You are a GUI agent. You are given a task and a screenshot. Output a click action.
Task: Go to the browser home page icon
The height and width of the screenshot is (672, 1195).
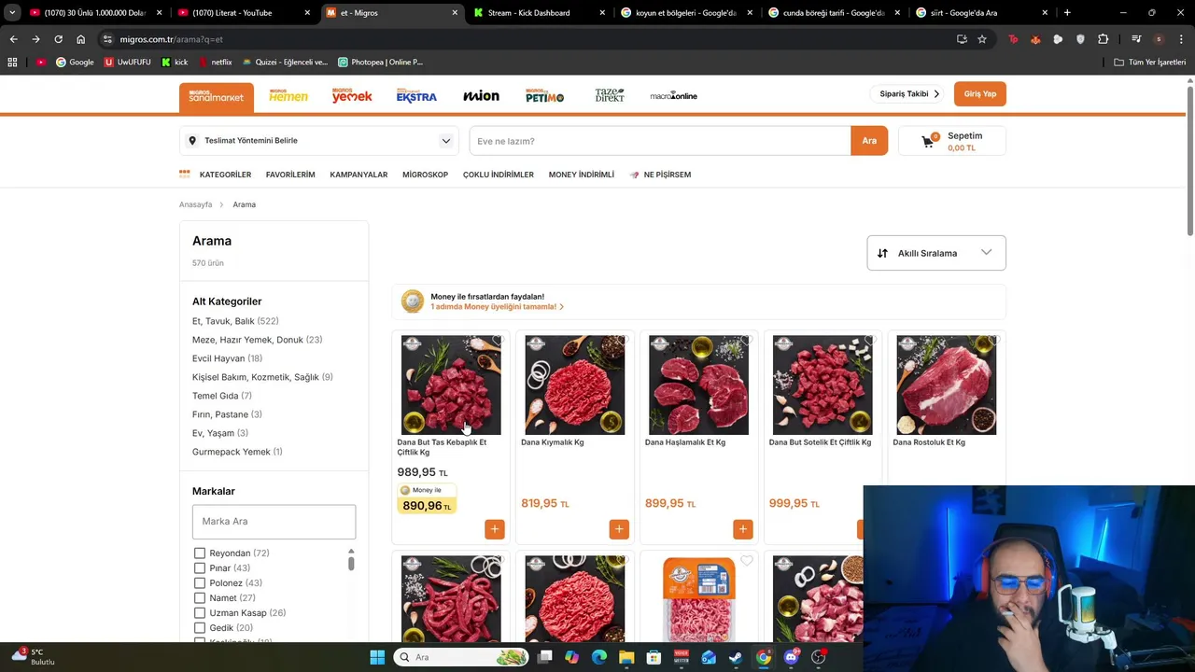[80, 39]
